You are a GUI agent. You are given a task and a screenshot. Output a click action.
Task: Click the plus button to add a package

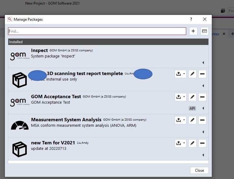[193, 31]
